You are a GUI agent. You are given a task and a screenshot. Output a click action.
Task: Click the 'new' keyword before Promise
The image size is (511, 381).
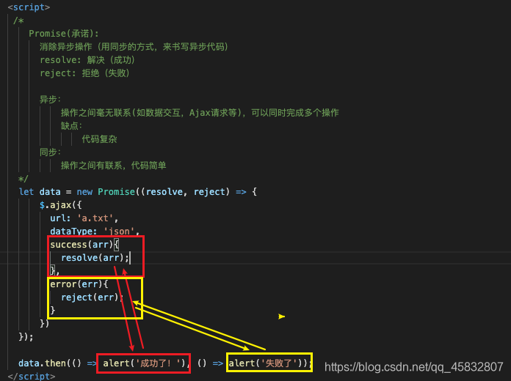[x=84, y=192]
